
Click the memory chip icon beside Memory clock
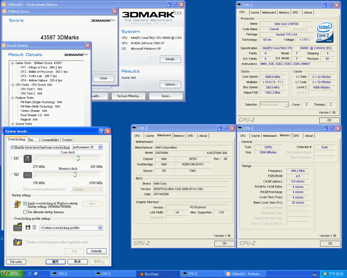[x=28, y=175]
